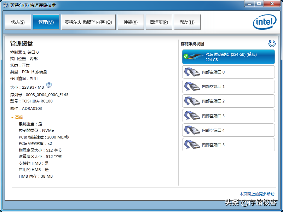Click the drive icon for 内部空端口 0

pyautogui.click(x=192, y=72)
